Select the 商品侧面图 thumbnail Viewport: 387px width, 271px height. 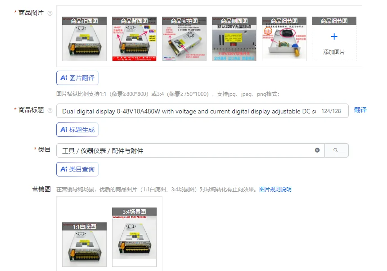point(234,39)
